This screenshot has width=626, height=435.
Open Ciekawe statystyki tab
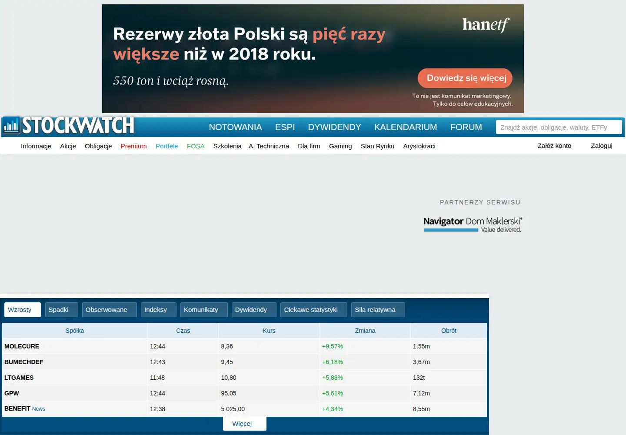[313, 310]
